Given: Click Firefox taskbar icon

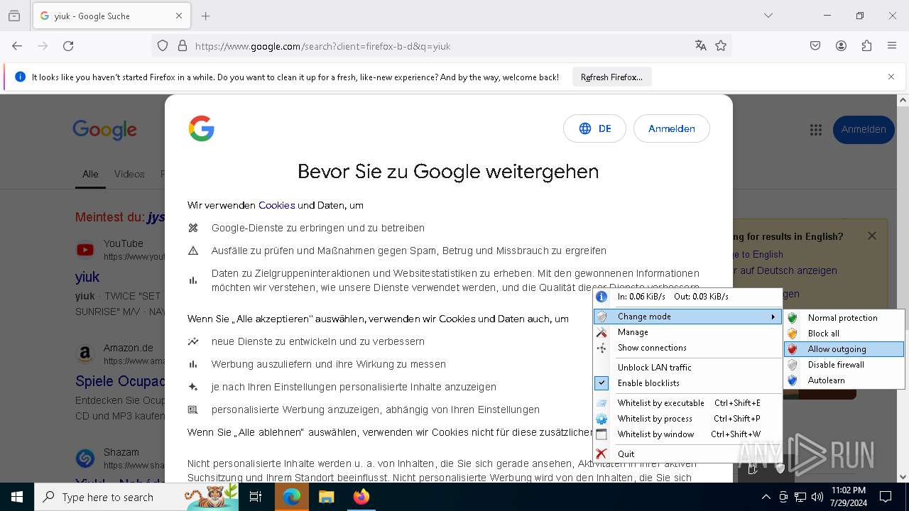Looking at the screenshot, I should [x=361, y=497].
